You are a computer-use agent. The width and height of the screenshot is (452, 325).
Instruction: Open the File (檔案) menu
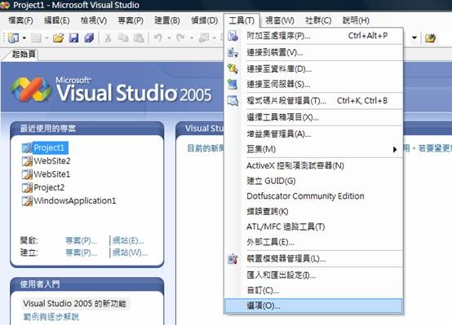click(20, 20)
